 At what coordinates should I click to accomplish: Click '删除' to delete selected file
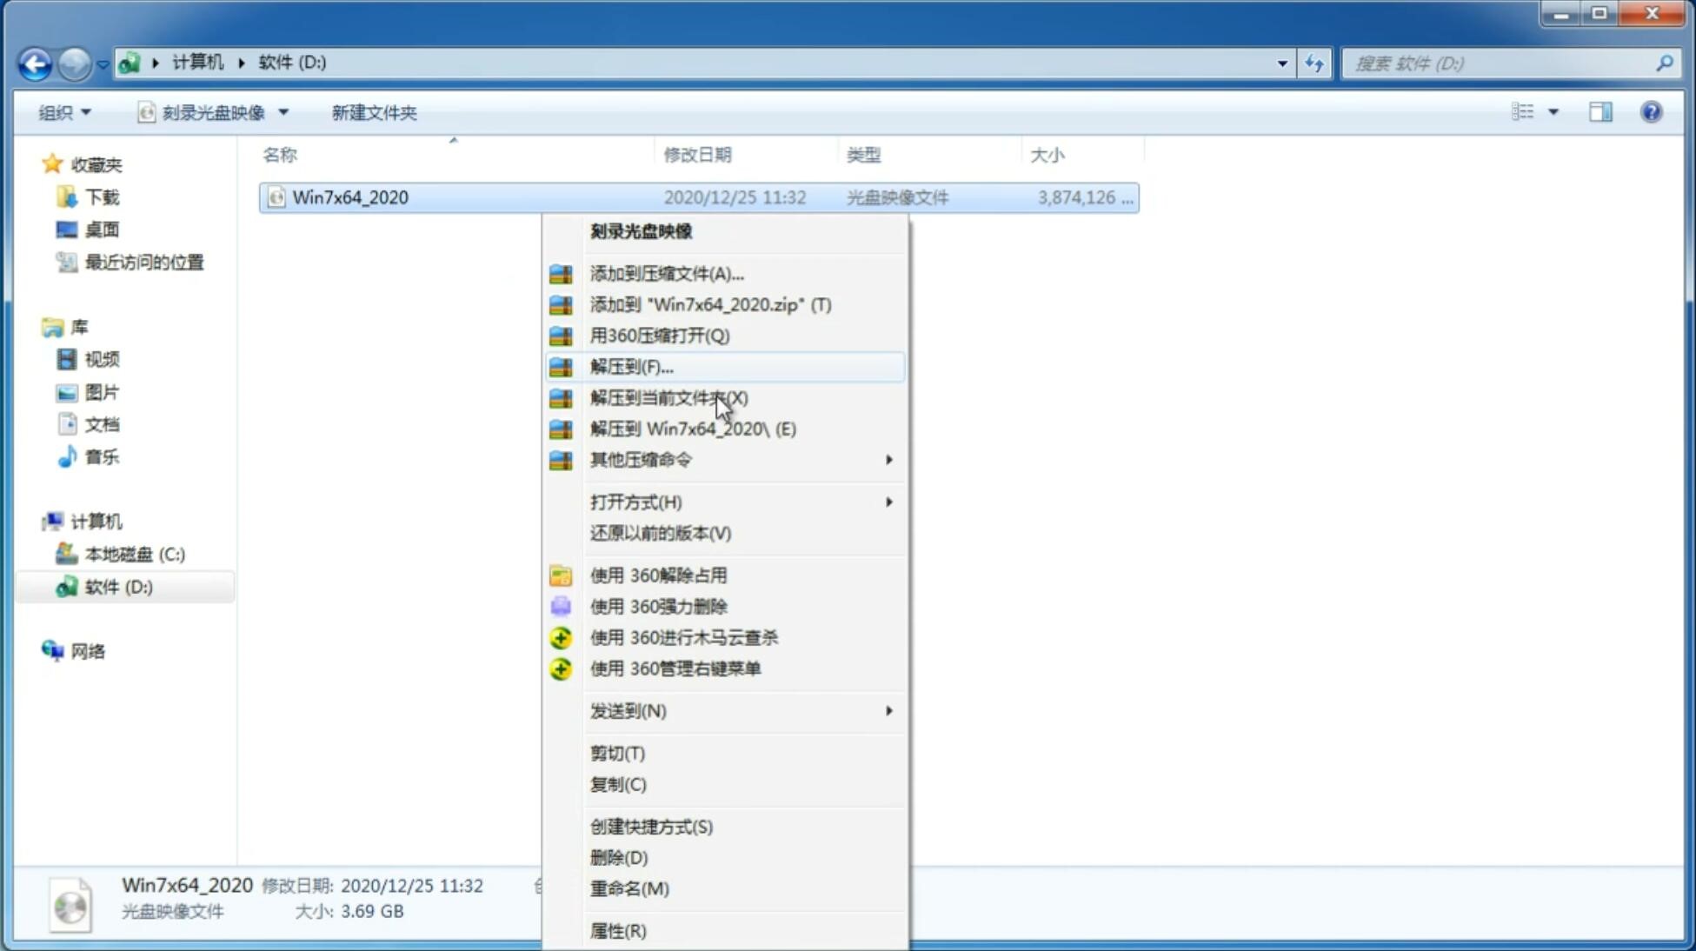pyautogui.click(x=619, y=856)
